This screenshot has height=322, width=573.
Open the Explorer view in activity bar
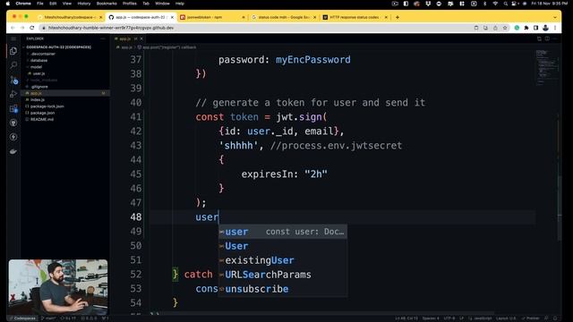[13, 51]
